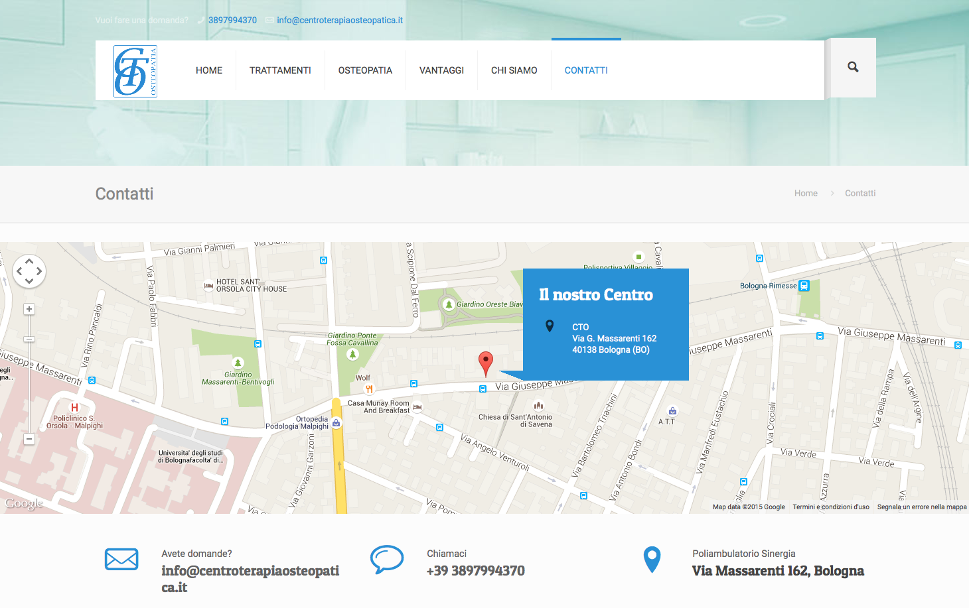Open the OSTEOPATIA menu item
The image size is (969, 608).
[x=365, y=70]
